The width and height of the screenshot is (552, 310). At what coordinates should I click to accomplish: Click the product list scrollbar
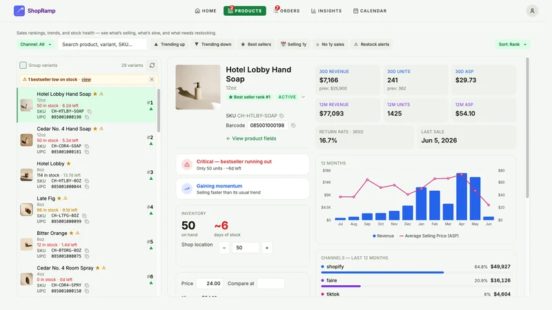pos(159,110)
